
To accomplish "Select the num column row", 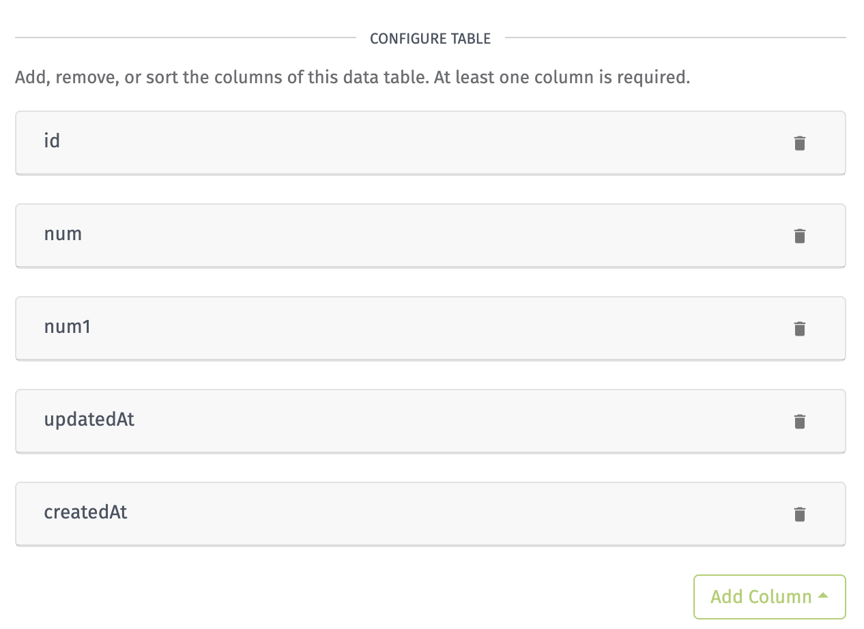I will [431, 236].
